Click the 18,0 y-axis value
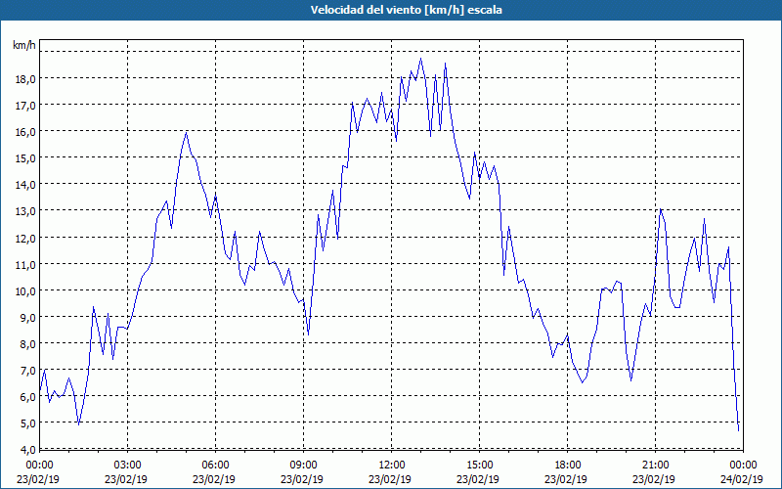Image resolution: width=782 pixels, height=489 pixels. (x=25, y=78)
